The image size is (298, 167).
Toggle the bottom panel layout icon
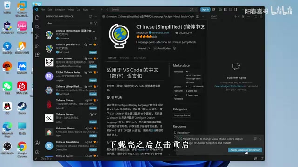tap(230, 9)
